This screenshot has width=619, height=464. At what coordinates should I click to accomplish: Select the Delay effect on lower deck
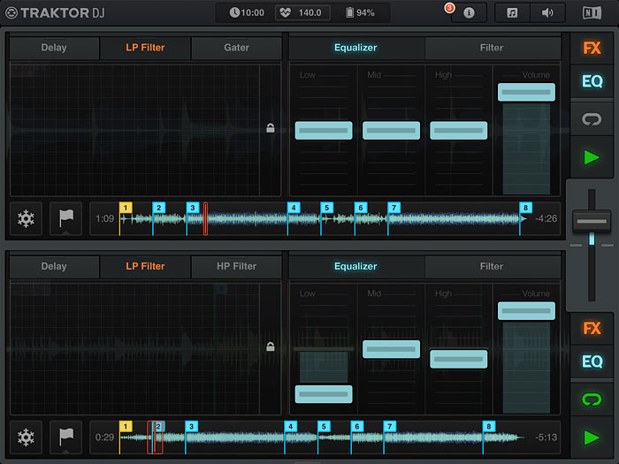(54, 266)
